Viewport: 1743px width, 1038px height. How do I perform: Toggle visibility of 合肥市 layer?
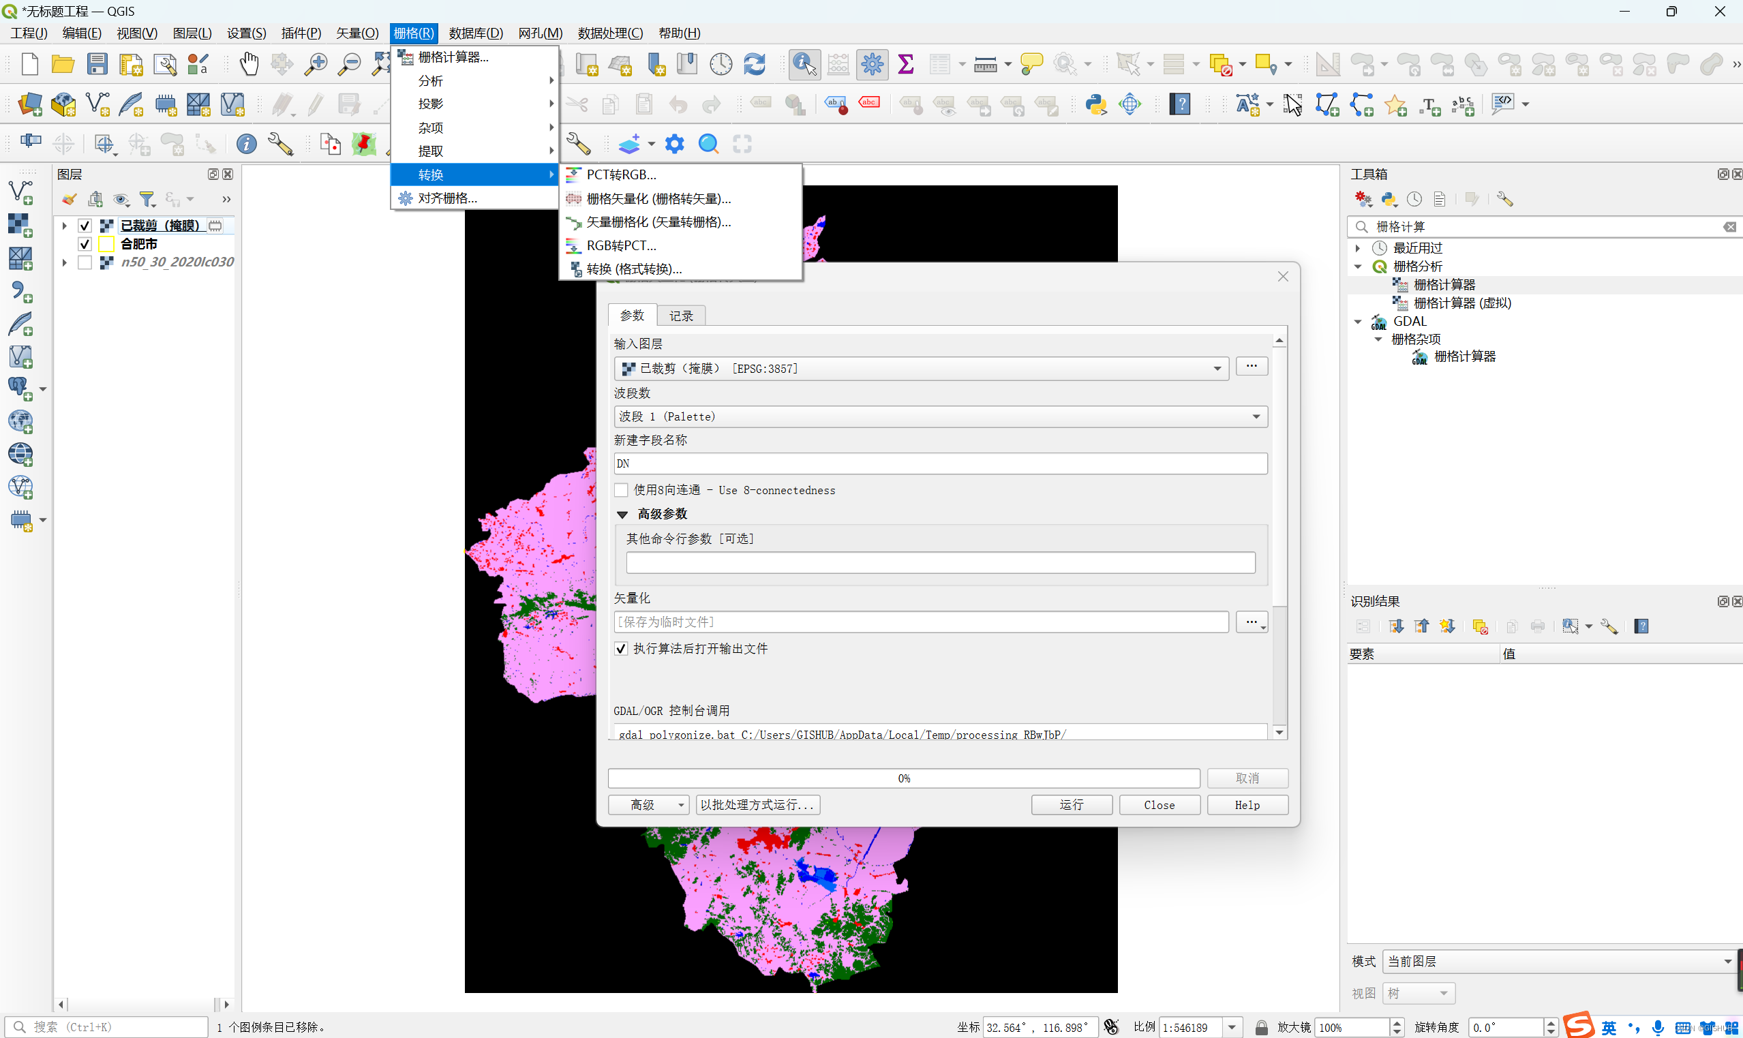point(85,244)
